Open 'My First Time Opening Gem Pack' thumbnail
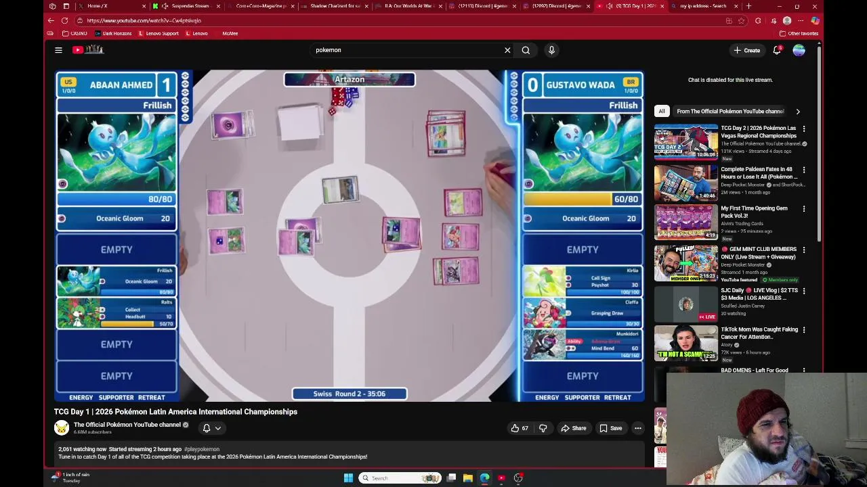This screenshot has width=867, height=487. [685, 223]
